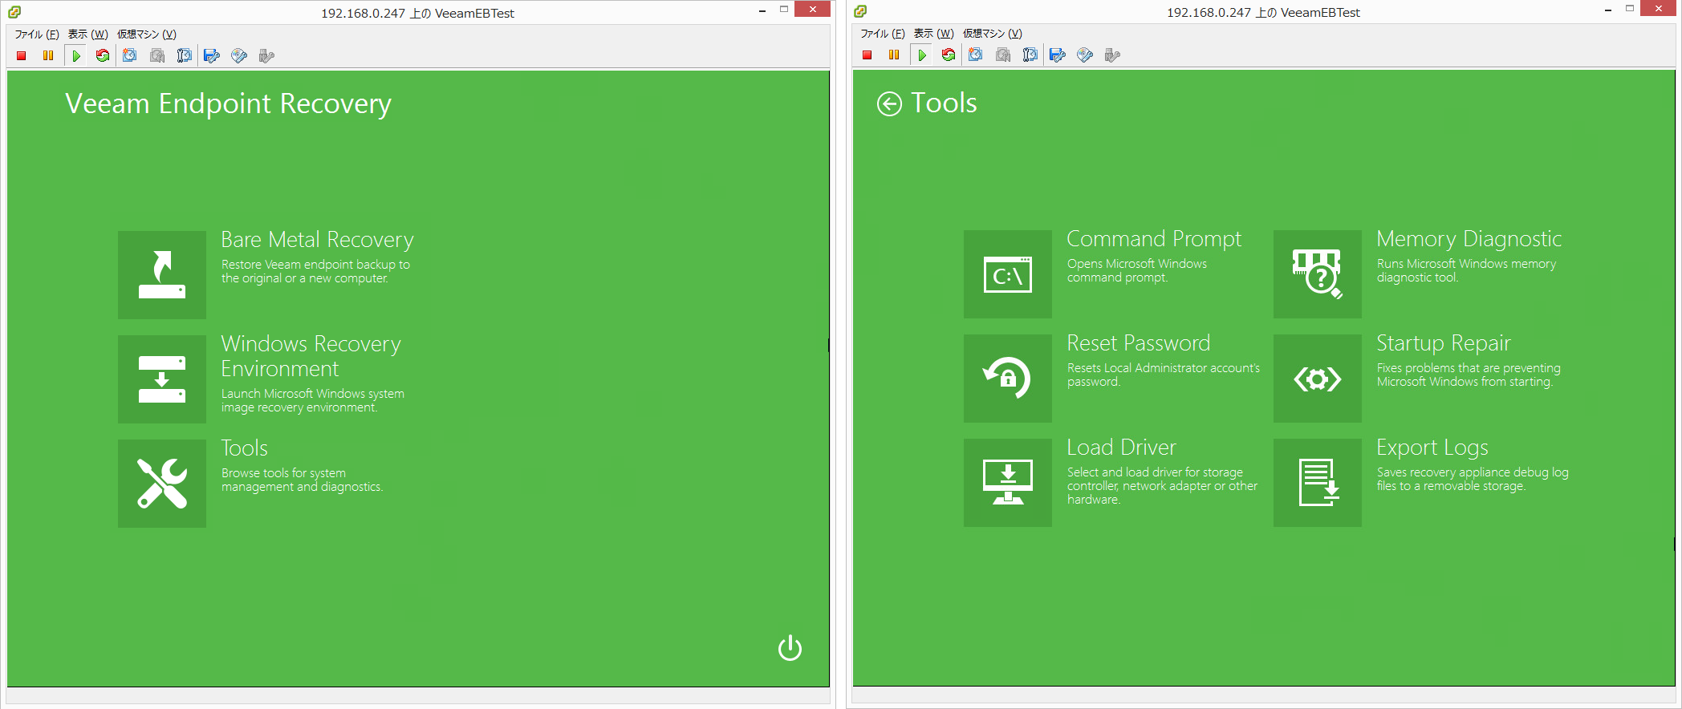Click the CD-with-wrench icon in the Veeam Endpoint Recovery window
Screen dimensions: 1682x709
coord(239,55)
